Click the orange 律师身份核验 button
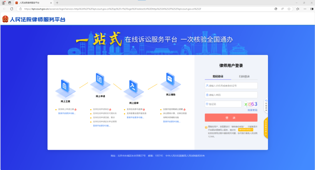Screen dimensions: 315x170 pos(246,130)
